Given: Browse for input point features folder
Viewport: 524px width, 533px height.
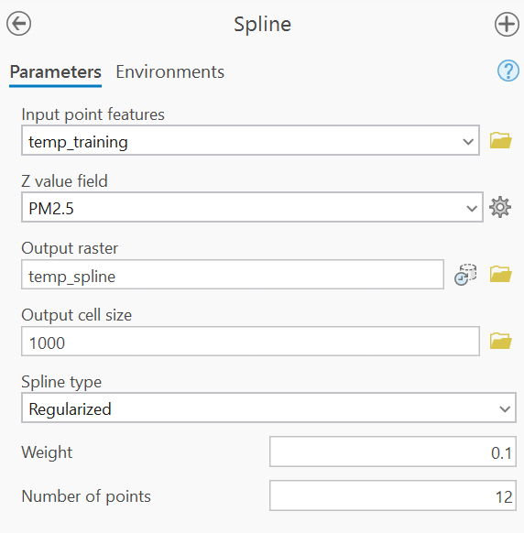Looking at the screenshot, I should tap(500, 140).
